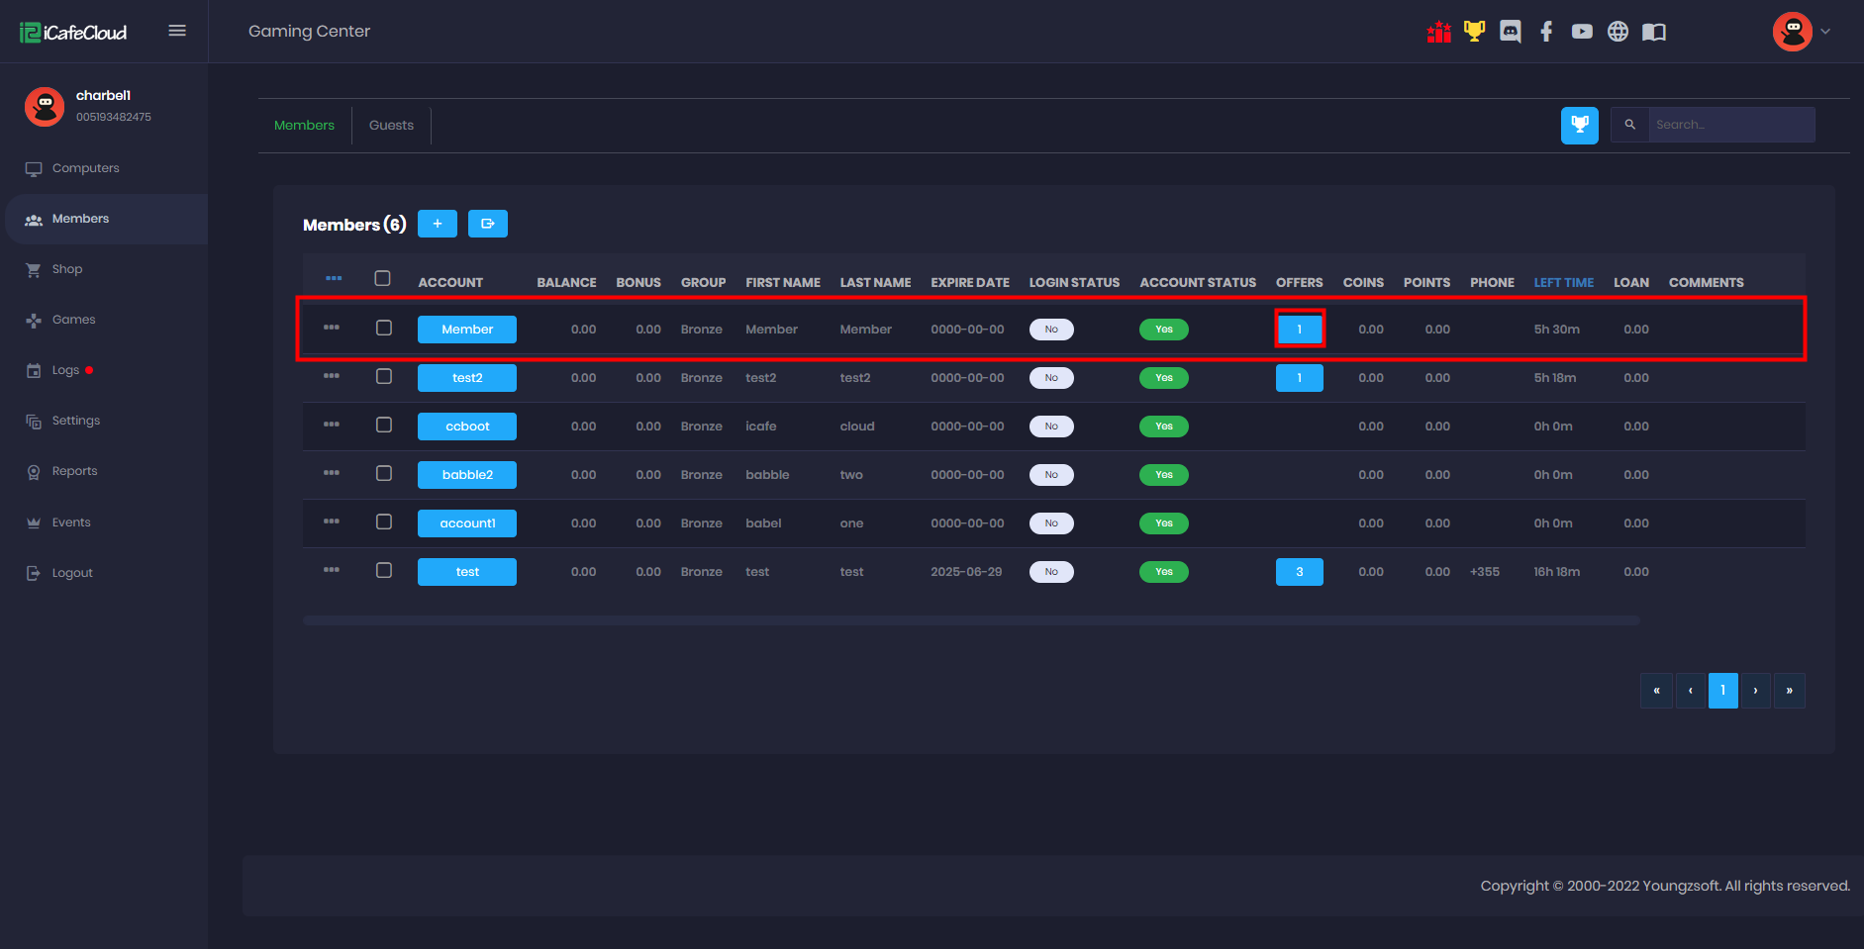The width and height of the screenshot is (1864, 949).
Task: Click the gift box icon in header
Action: (x=1438, y=32)
